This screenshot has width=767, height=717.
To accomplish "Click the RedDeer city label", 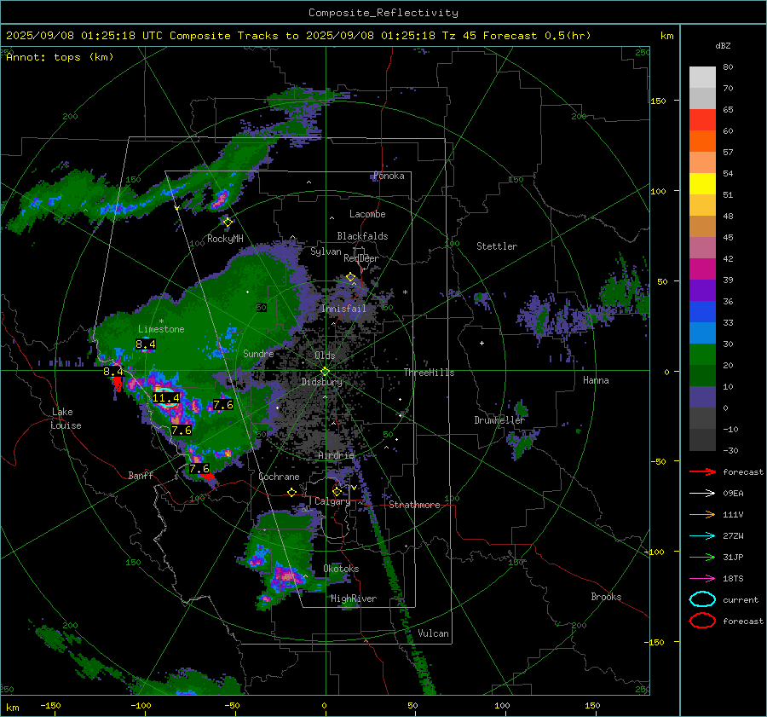I will pyautogui.click(x=361, y=258).
